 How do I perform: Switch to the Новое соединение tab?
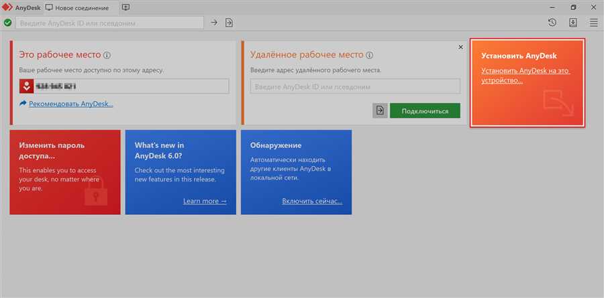click(x=77, y=7)
